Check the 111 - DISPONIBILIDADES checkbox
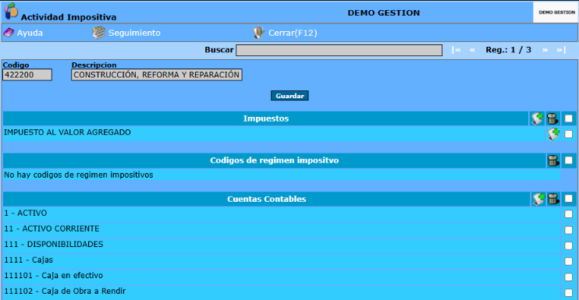The height and width of the screenshot is (300, 579). tap(569, 245)
